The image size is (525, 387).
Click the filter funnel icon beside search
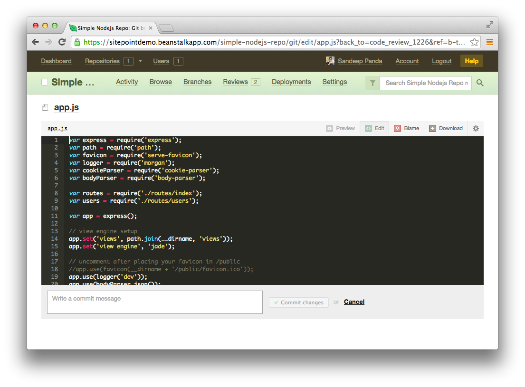pyautogui.click(x=372, y=83)
